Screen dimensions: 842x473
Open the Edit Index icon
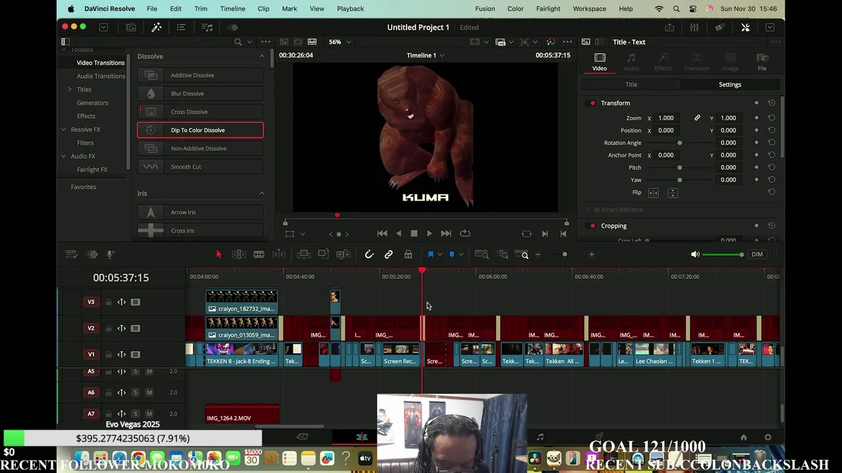(x=181, y=28)
